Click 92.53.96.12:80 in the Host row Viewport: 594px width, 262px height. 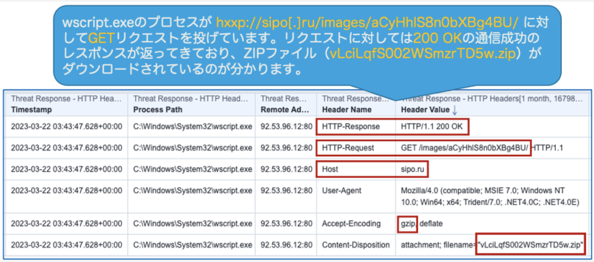(286, 169)
